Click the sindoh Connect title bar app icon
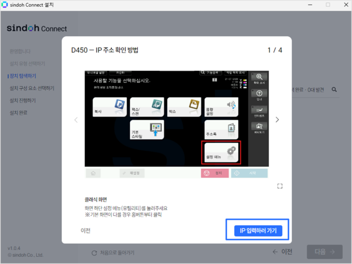The height and width of the screenshot is (264, 352). click(x=5, y=5)
